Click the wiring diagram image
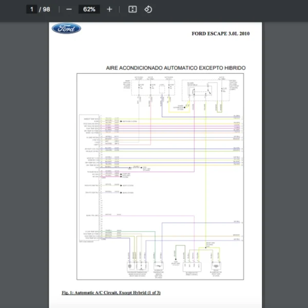Screen dimensions: 308x308 point(160,177)
